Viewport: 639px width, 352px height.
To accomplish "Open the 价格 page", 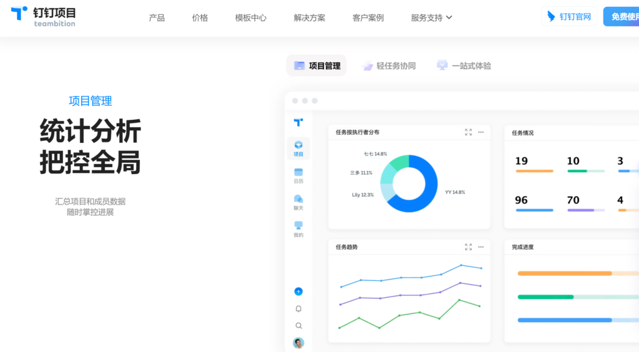I will click(200, 17).
